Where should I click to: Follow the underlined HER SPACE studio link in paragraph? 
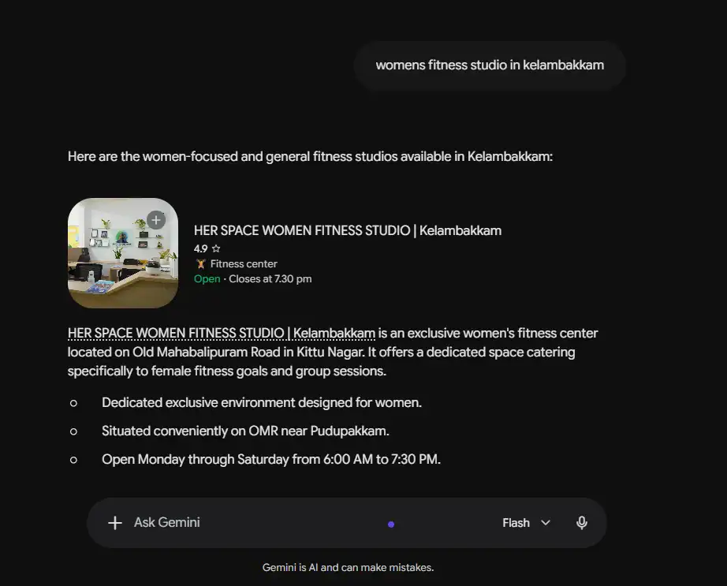click(221, 334)
